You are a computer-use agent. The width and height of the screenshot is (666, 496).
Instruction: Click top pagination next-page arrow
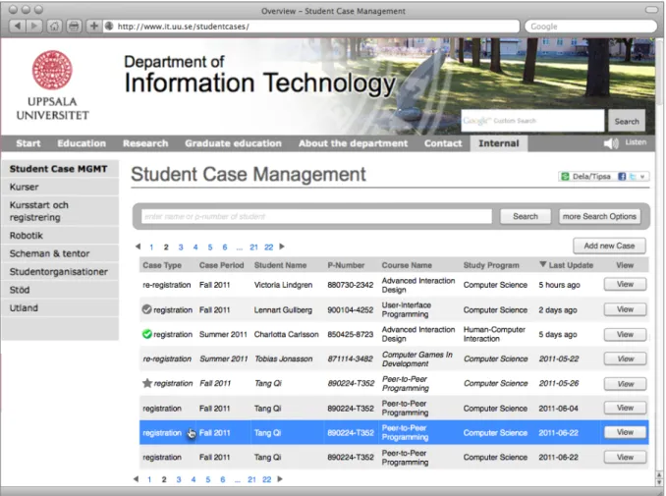point(282,247)
